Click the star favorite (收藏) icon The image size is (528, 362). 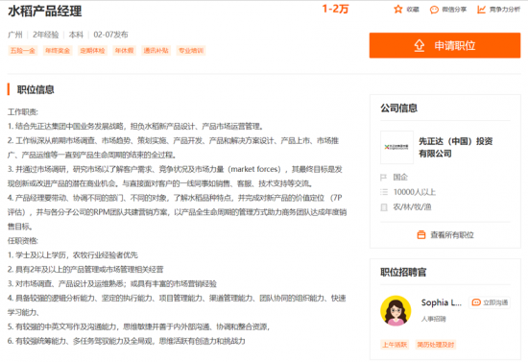(x=398, y=9)
